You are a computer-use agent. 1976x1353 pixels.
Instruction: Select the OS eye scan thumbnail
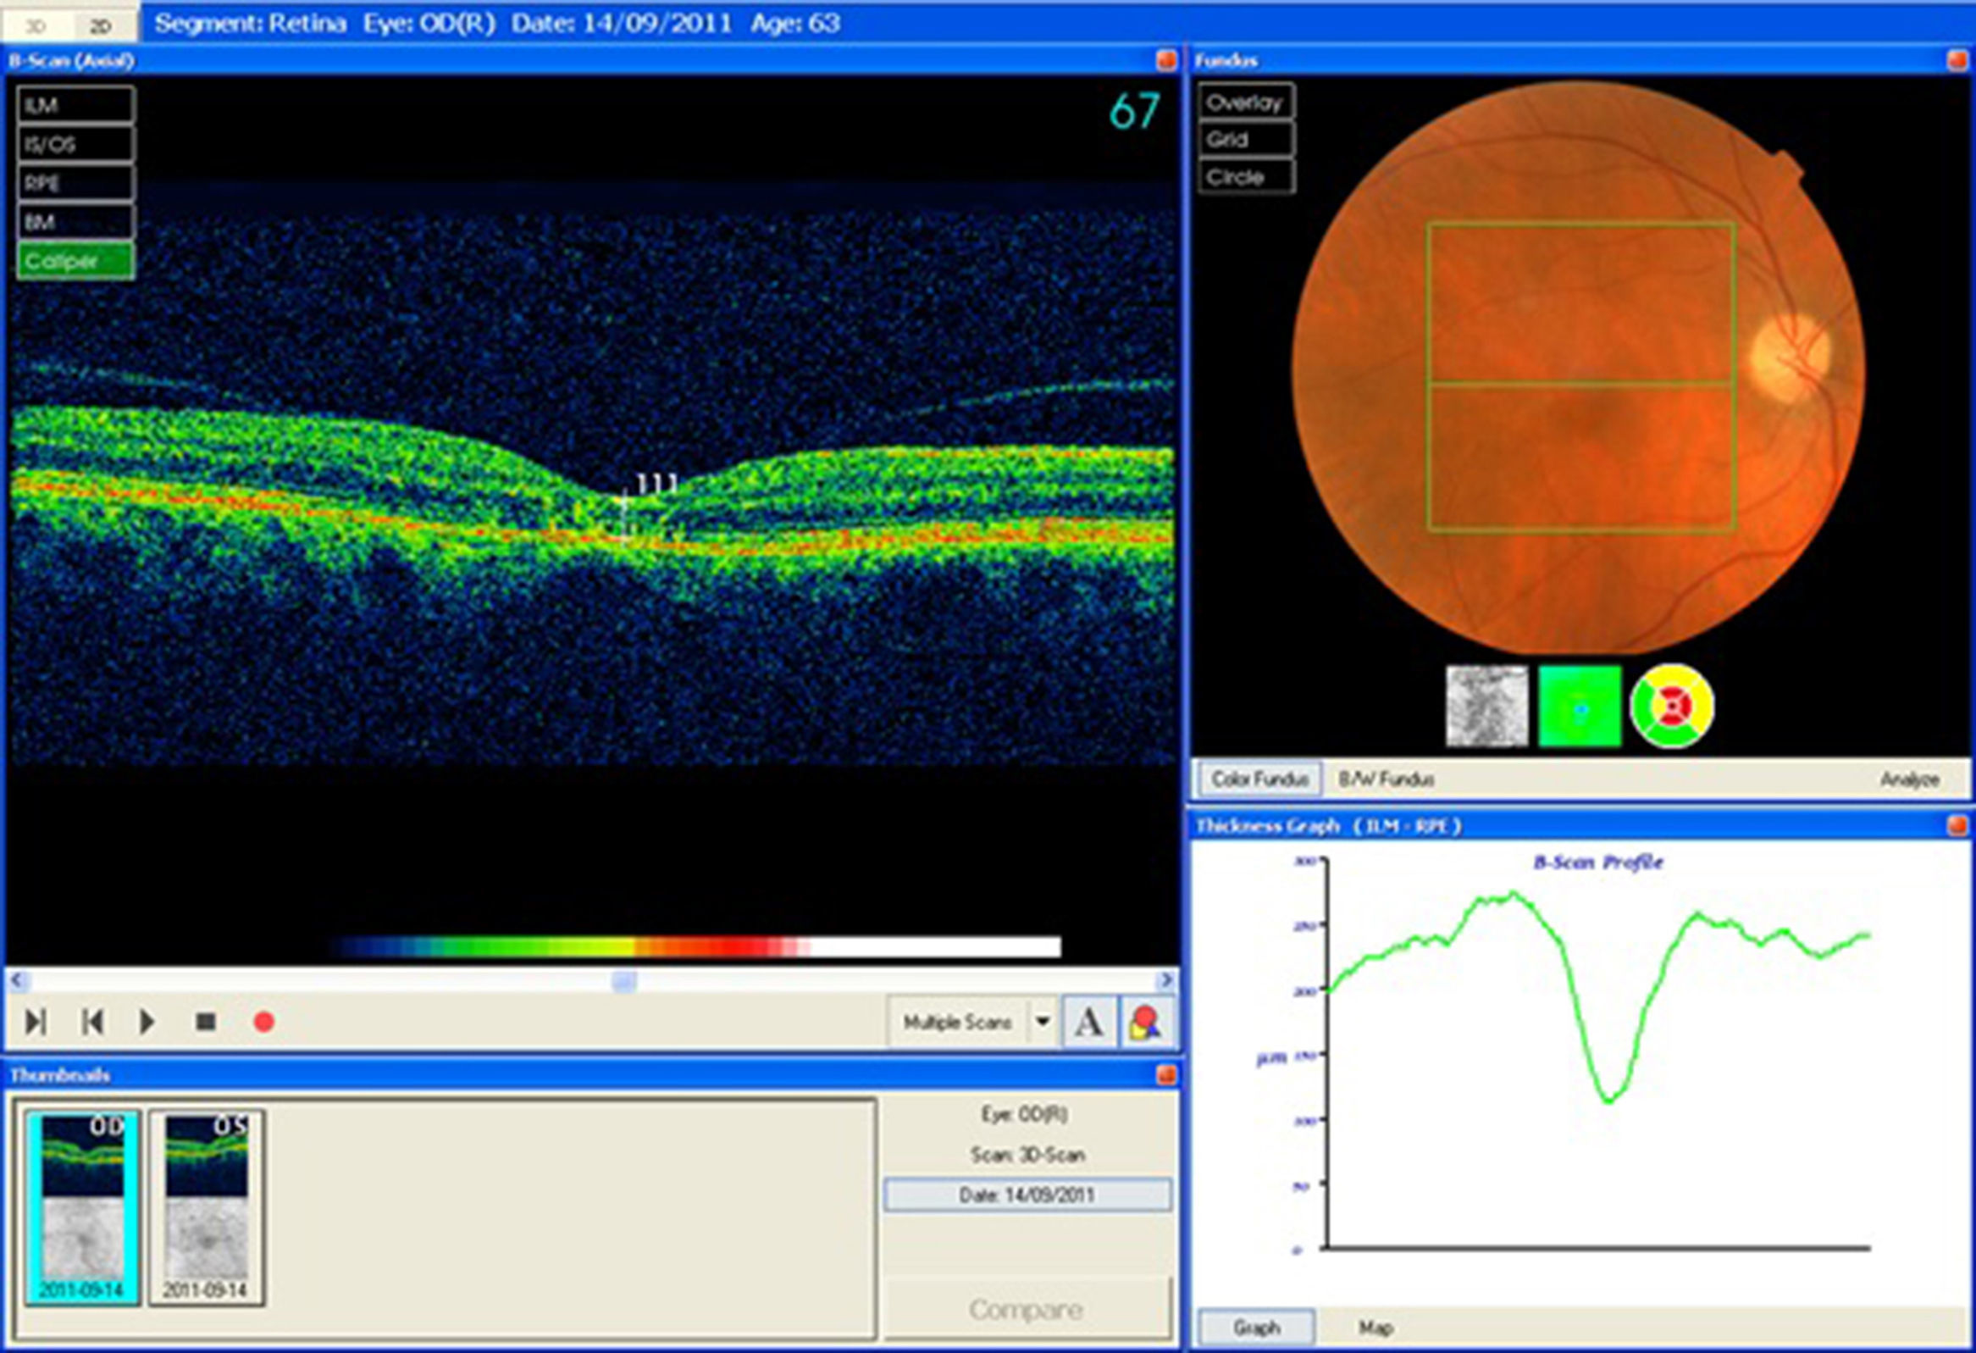[207, 1207]
